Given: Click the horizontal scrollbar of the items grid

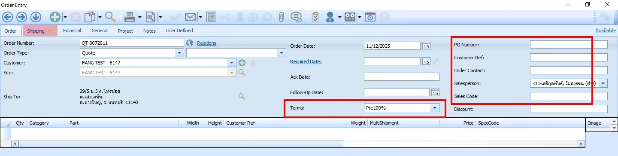Looking at the screenshot, I should click(x=181, y=144).
